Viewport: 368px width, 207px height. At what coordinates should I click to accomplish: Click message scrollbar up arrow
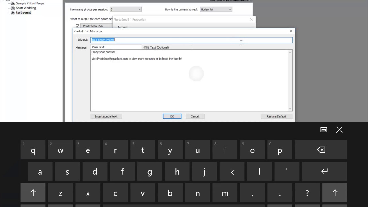point(290,52)
